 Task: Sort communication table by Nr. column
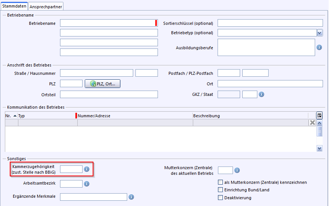pyautogui.click(x=11, y=116)
